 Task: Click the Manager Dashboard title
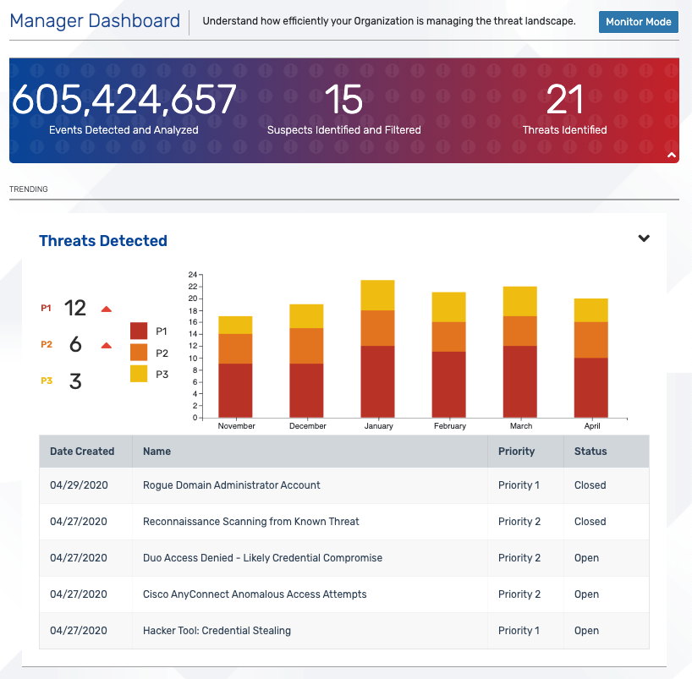point(95,21)
